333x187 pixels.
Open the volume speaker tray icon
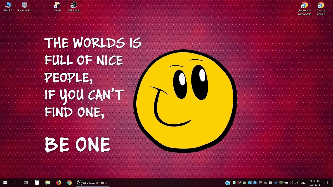point(297,183)
